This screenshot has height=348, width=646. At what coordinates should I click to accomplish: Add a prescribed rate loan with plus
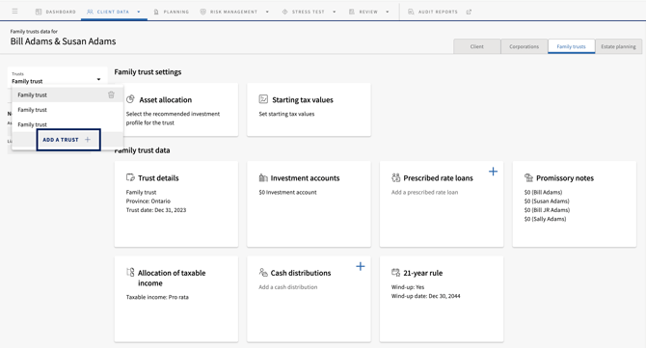pos(493,172)
